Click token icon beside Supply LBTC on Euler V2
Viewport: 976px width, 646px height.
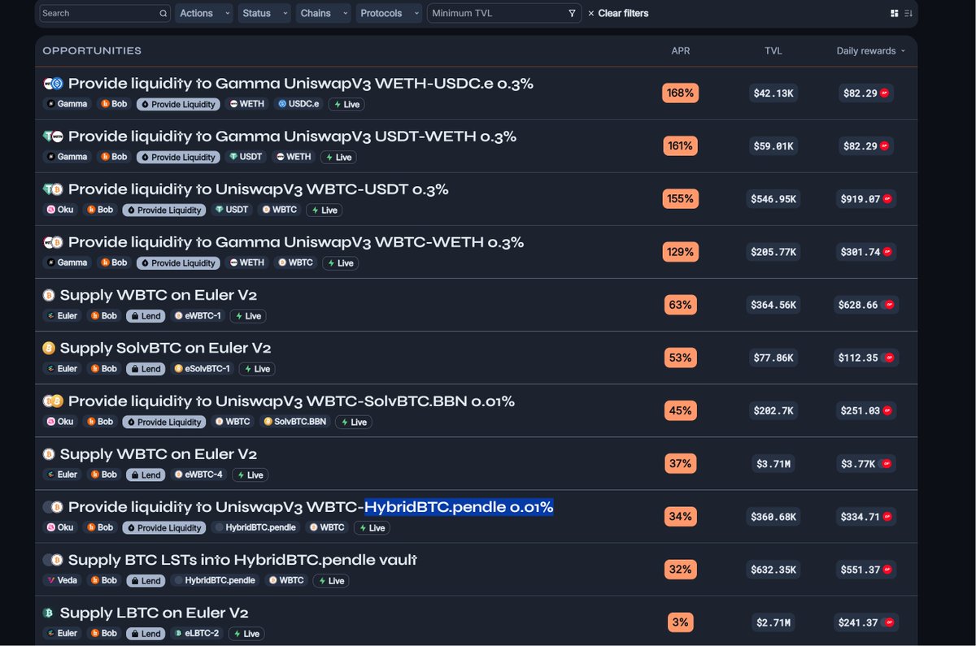49,613
